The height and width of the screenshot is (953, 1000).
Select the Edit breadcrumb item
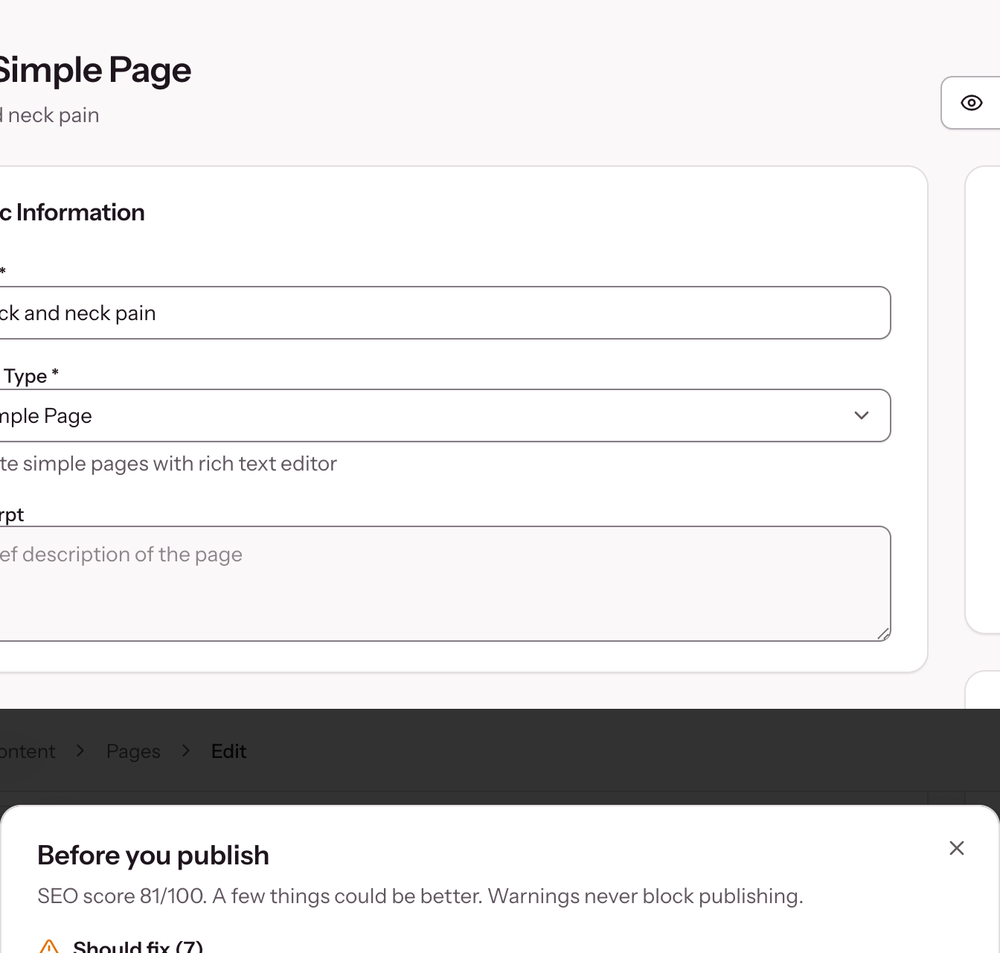(228, 751)
